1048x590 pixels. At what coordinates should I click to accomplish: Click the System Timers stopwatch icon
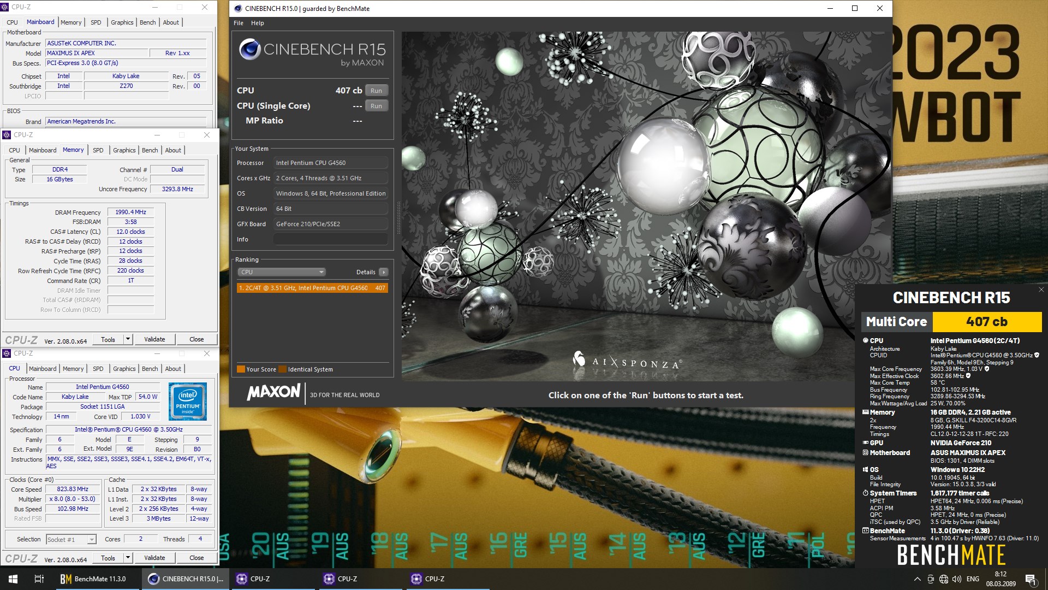tap(865, 493)
